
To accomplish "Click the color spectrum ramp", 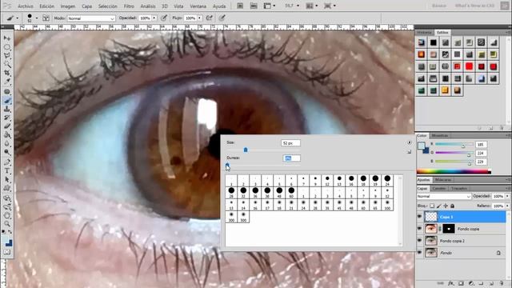I will [454, 171].
